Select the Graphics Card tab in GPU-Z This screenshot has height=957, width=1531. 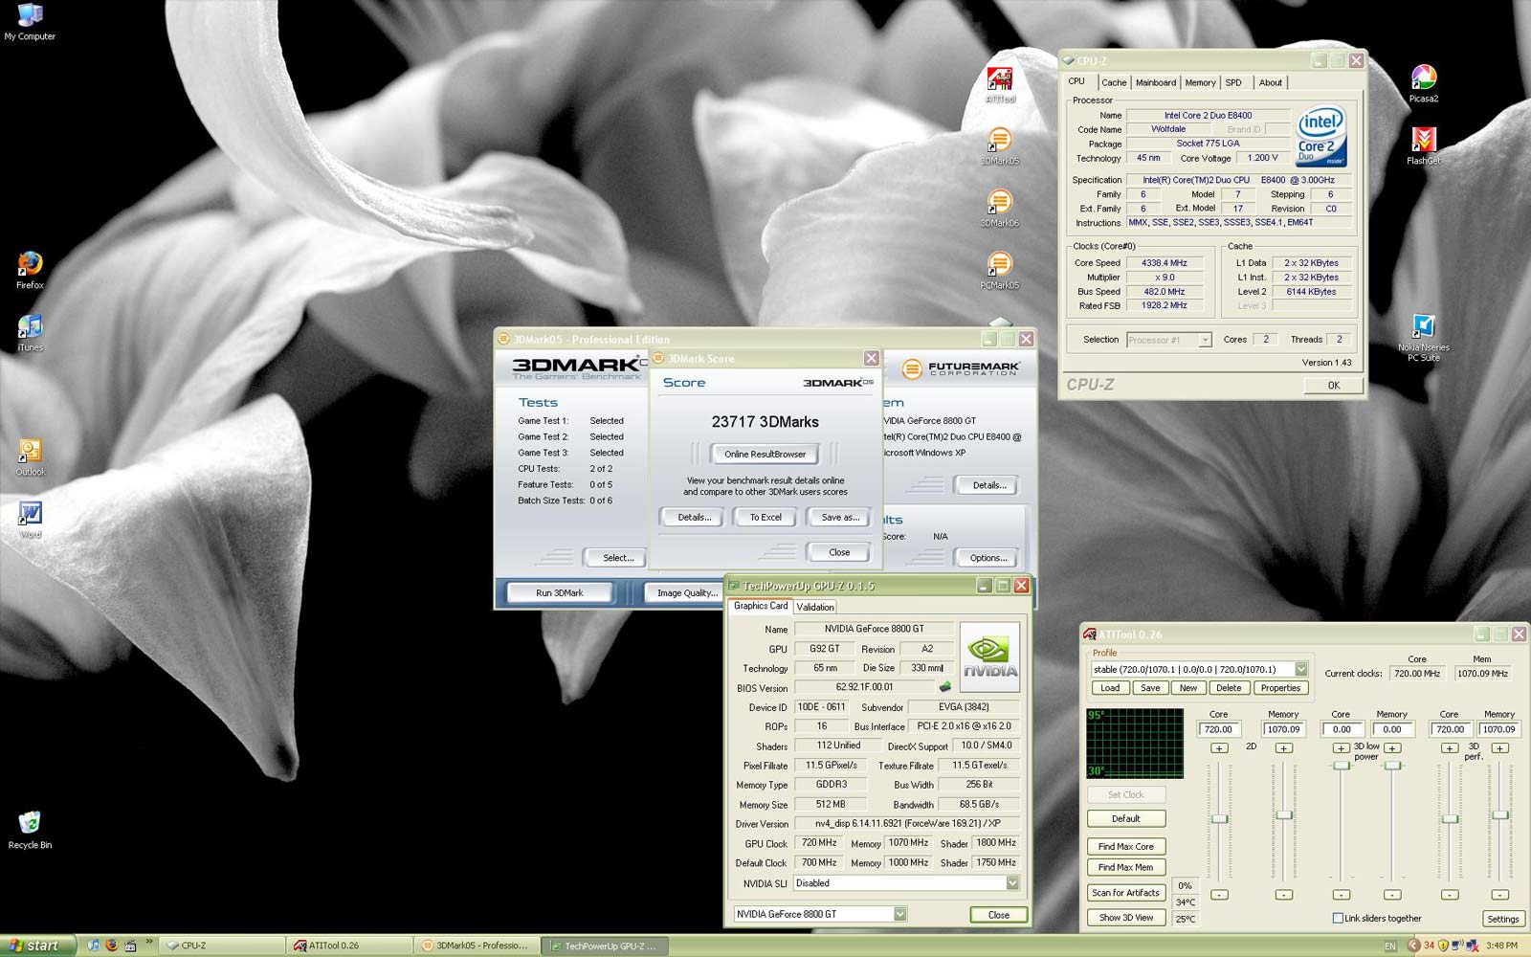coord(760,606)
